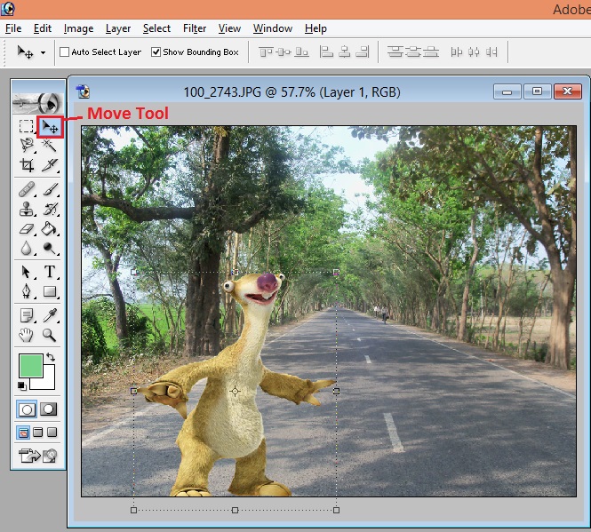
Task: Select the Clone Stamp tool
Action: tap(27, 209)
